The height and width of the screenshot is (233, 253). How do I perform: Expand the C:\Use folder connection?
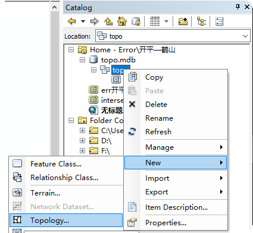(82, 130)
